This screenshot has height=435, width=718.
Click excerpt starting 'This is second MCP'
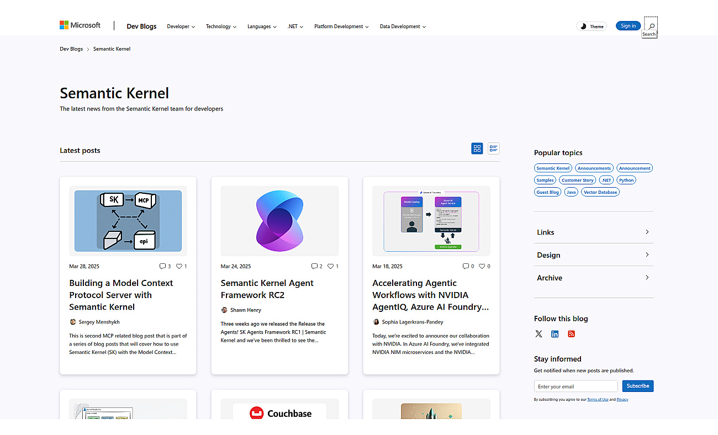[x=128, y=344]
